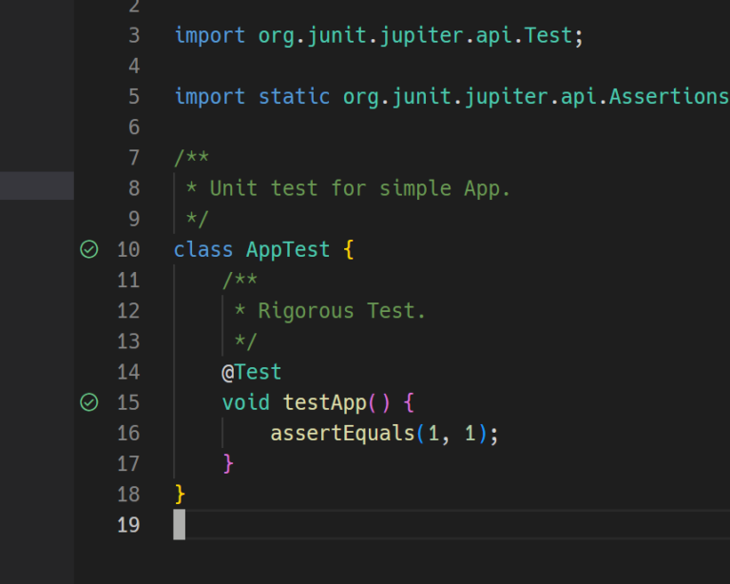Click the yellow opening brace after AppTest
730x584 pixels.
click(x=348, y=249)
